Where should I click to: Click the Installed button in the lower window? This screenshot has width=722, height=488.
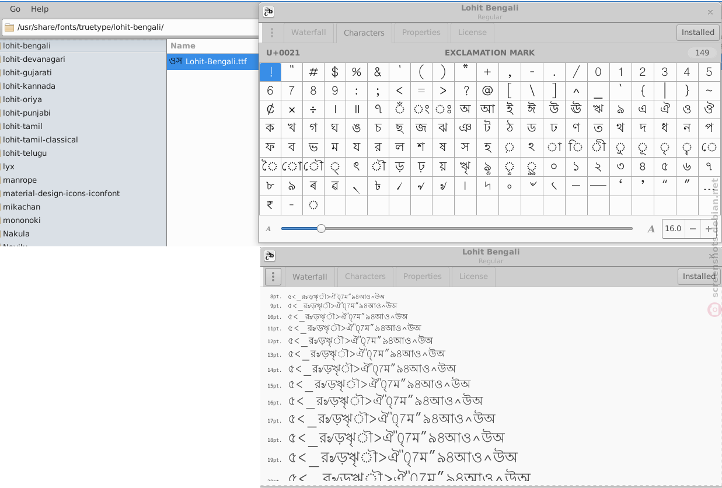[x=698, y=276]
